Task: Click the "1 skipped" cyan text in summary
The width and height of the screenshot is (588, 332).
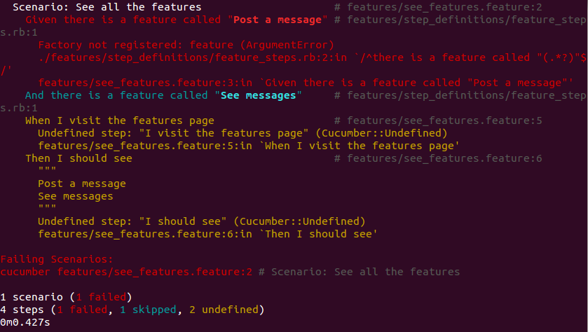Action: [148, 310]
